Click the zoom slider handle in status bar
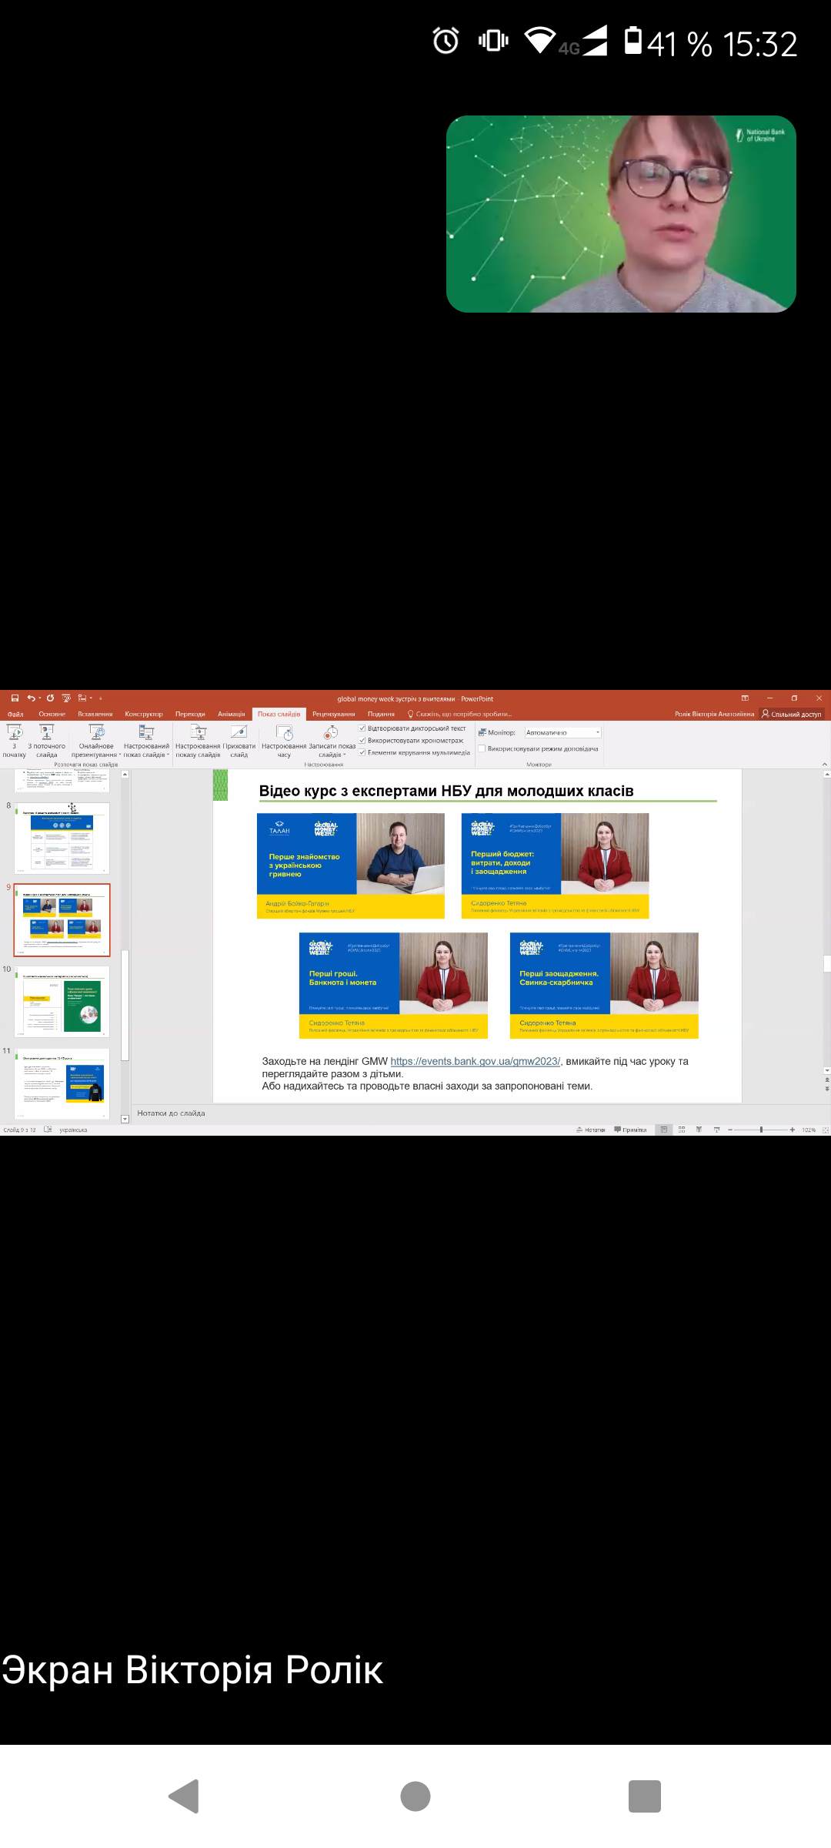 [x=761, y=1130]
